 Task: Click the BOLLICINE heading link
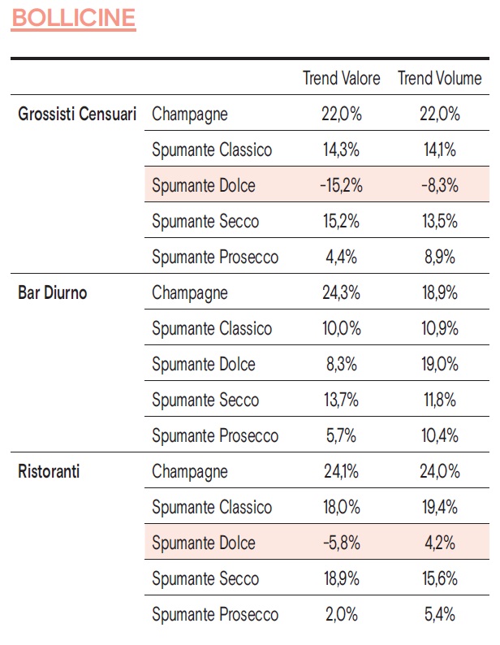[73, 19]
